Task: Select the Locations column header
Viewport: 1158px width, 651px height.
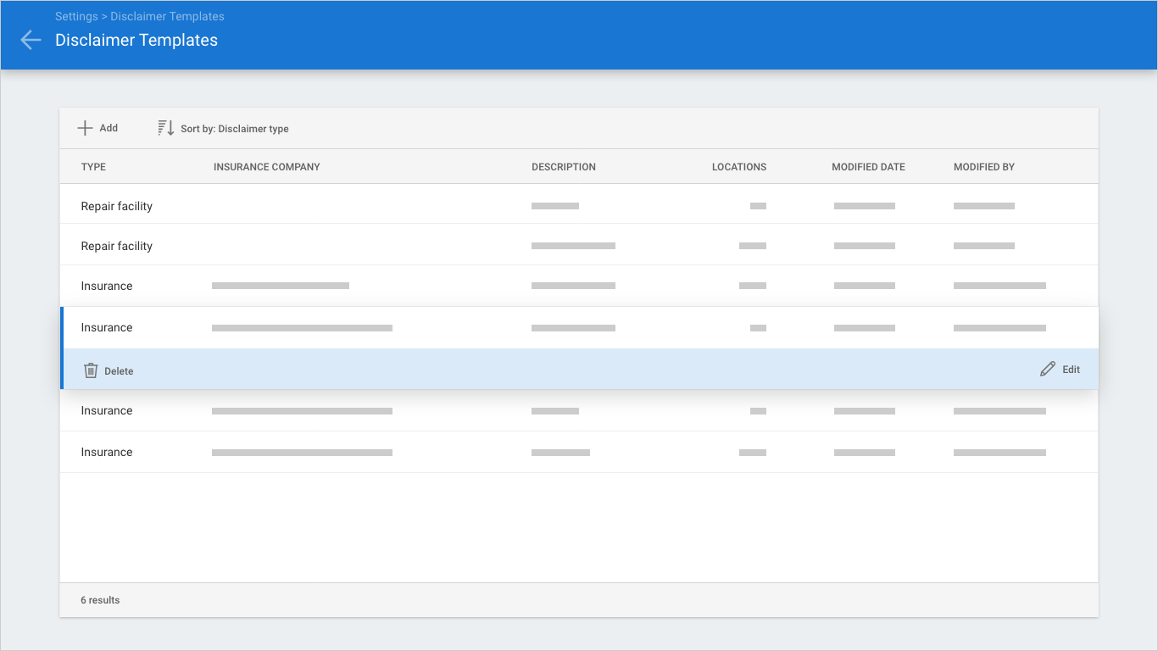Action: (x=738, y=167)
